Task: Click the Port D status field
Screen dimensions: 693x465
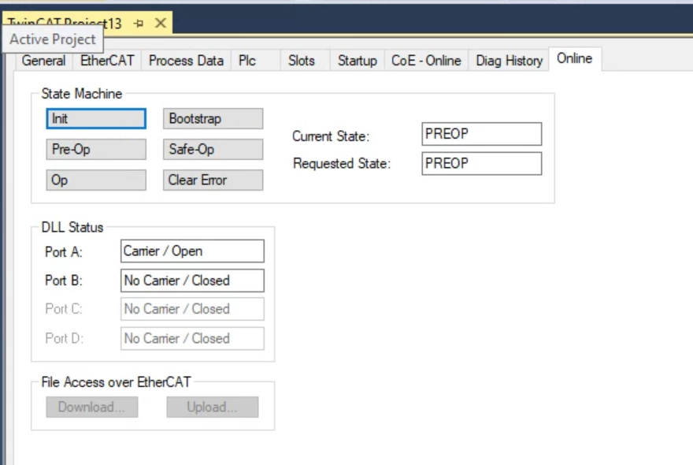Action: (x=192, y=338)
